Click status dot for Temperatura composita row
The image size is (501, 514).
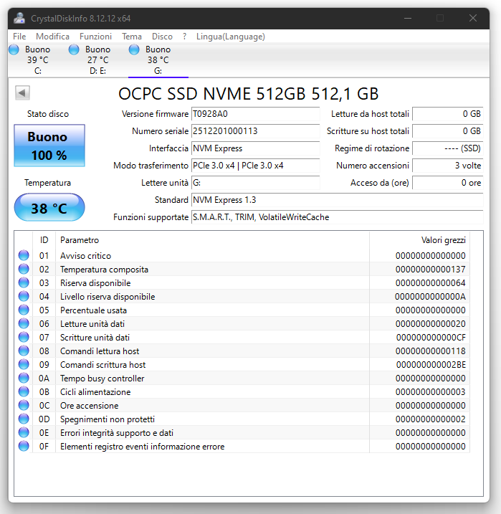coord(24,269)
